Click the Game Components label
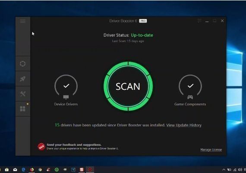 point(190,104)
